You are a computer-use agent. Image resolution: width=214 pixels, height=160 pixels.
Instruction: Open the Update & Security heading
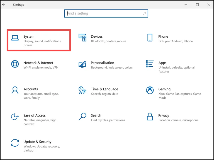(x=37, y=142)
